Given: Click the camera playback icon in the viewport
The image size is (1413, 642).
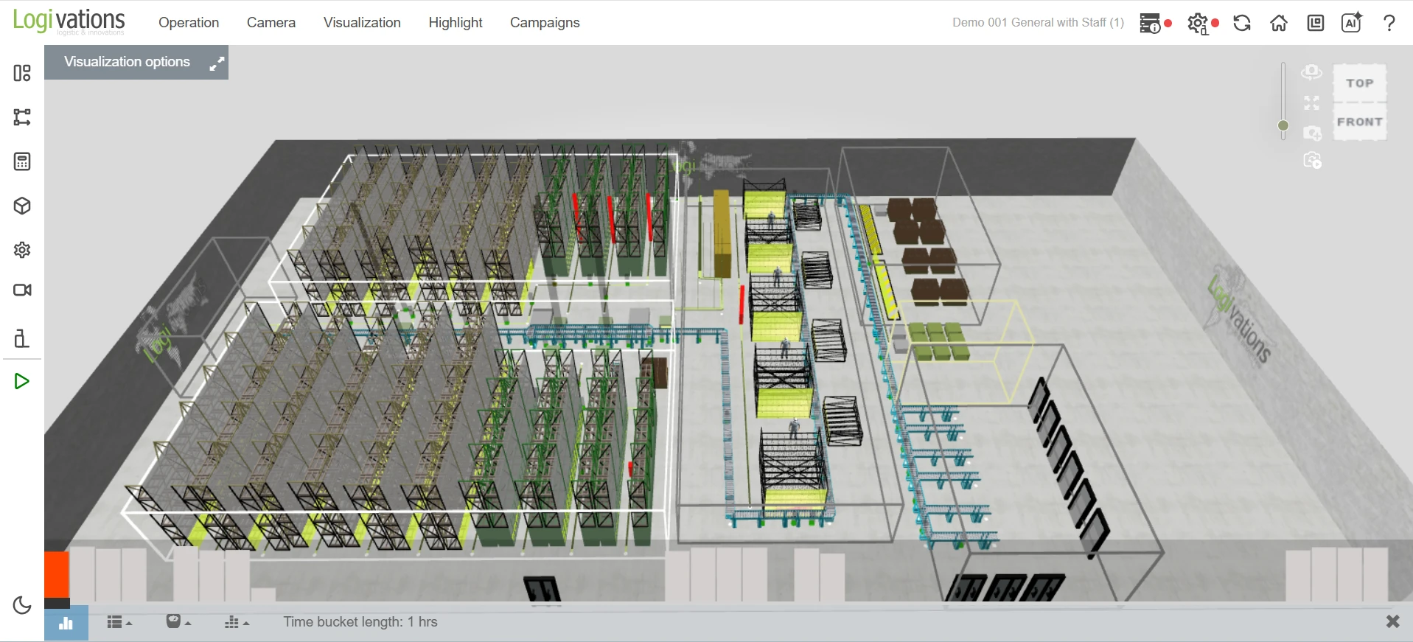Looking at the screenshot, I should 1312,160.
